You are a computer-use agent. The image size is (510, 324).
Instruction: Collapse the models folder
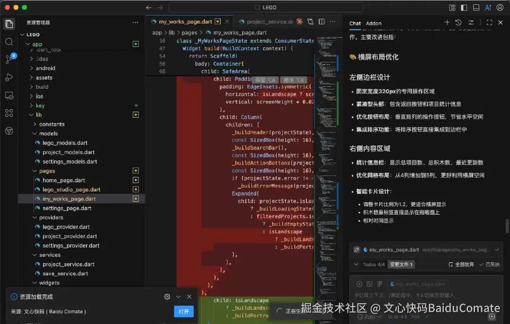click(x=35, y=133)
